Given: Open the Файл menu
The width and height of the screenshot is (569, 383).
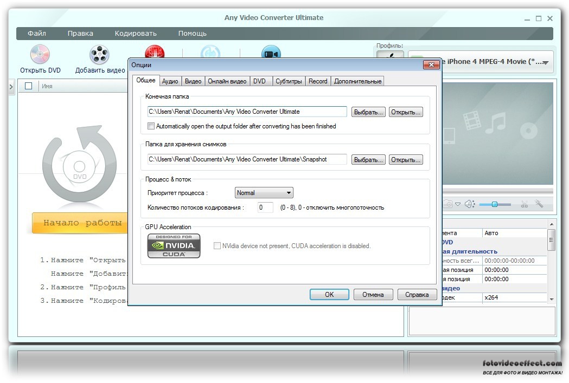Looking at the screenshot, I should pos(37,34).
